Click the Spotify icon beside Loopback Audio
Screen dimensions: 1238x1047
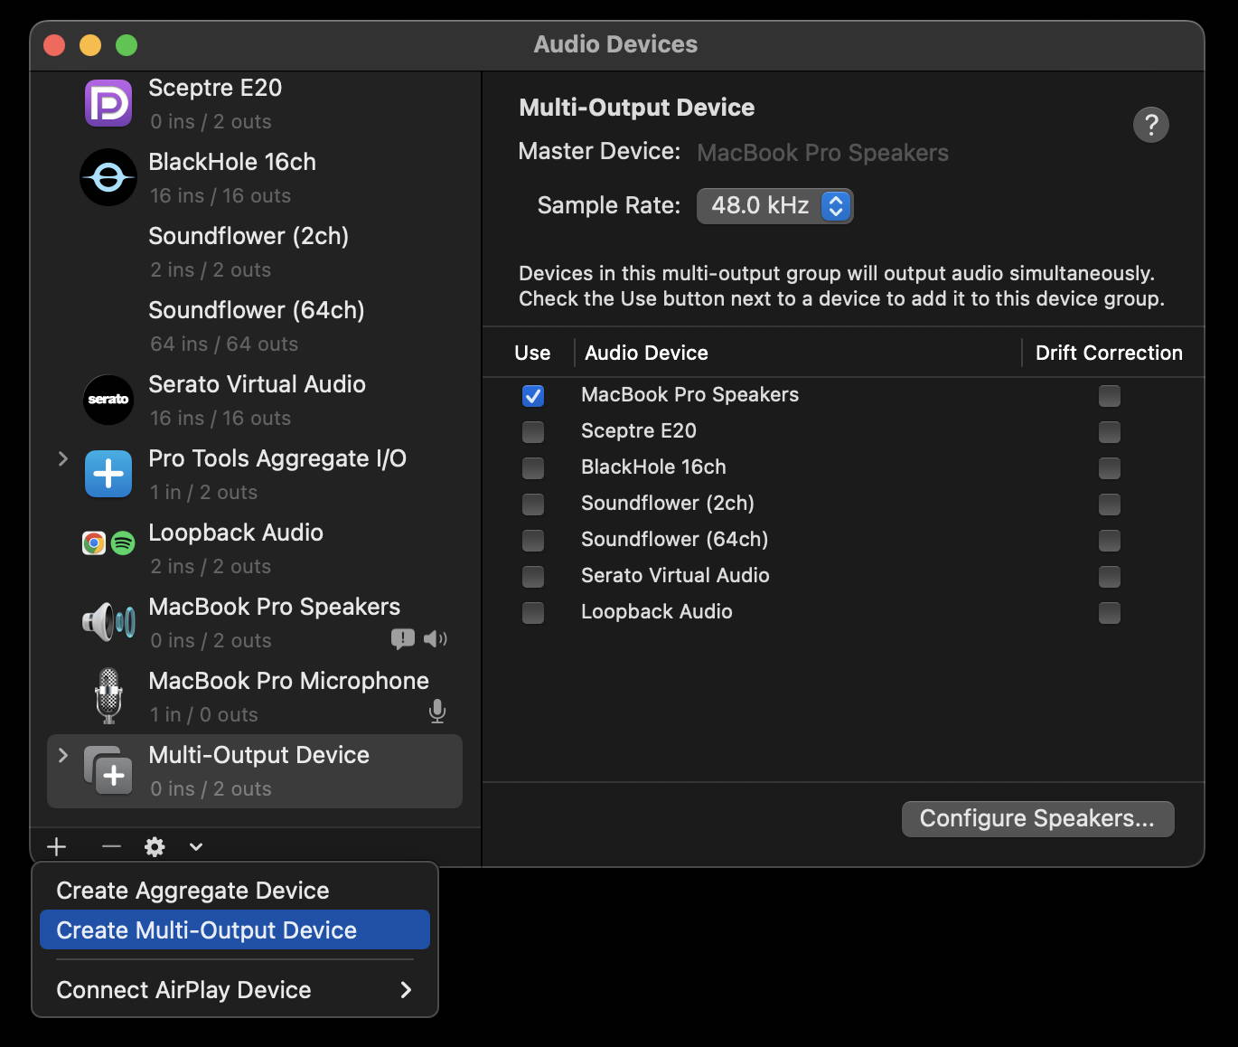[x=123, y=542]
